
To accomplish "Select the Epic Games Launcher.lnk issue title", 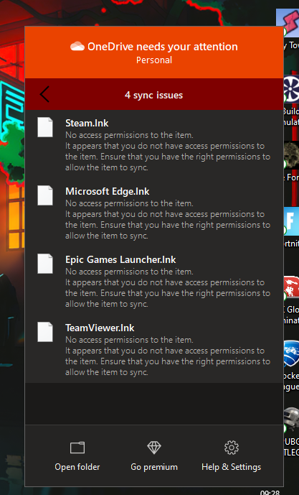I will click(x=120, y=259).
